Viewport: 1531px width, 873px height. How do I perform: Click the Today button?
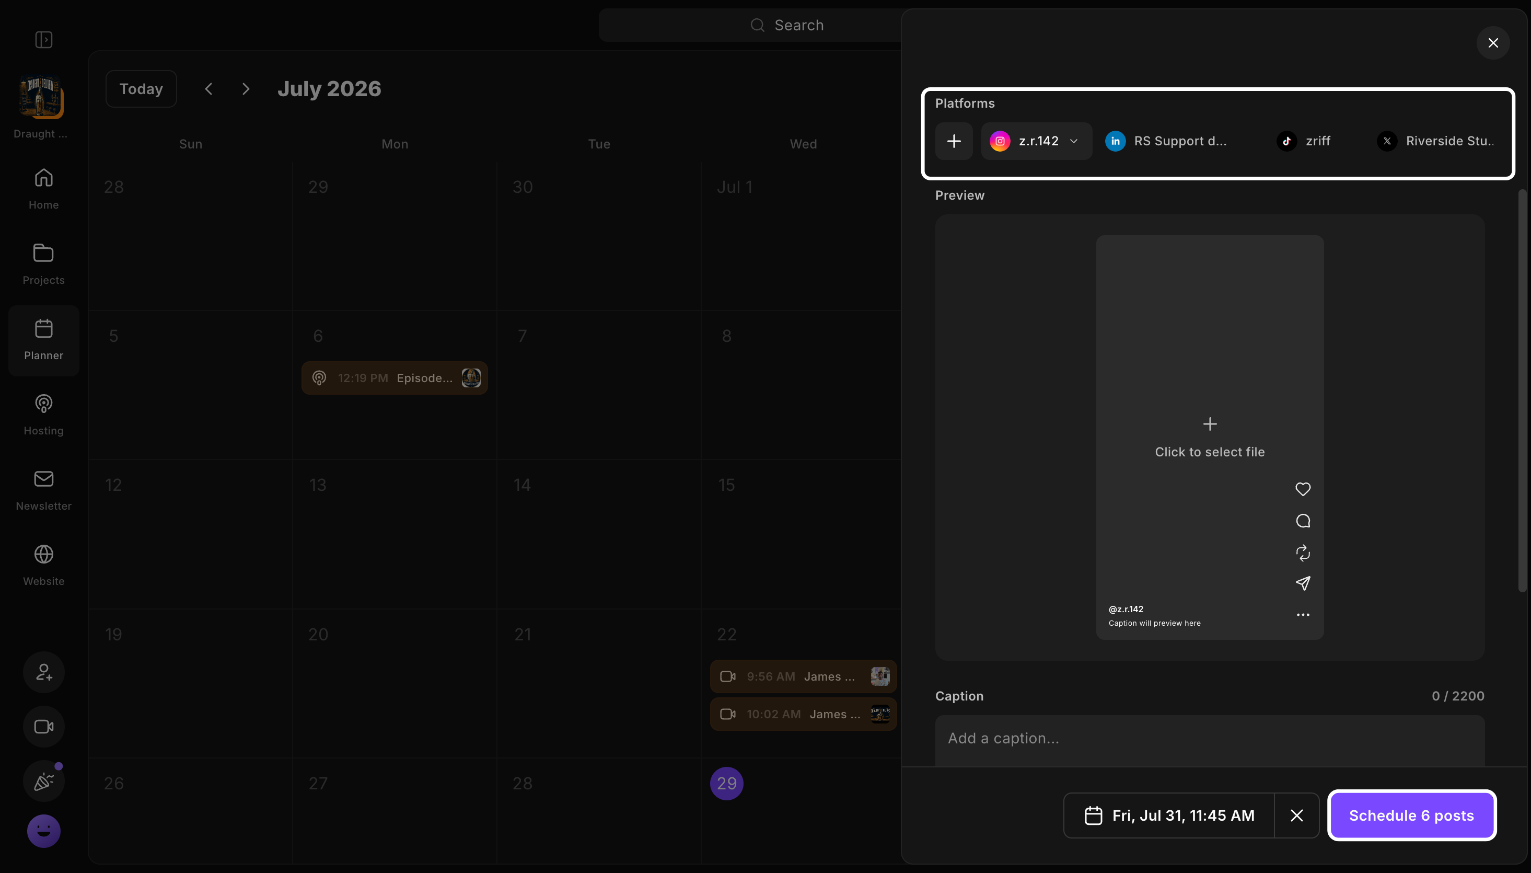click(142, 89)
